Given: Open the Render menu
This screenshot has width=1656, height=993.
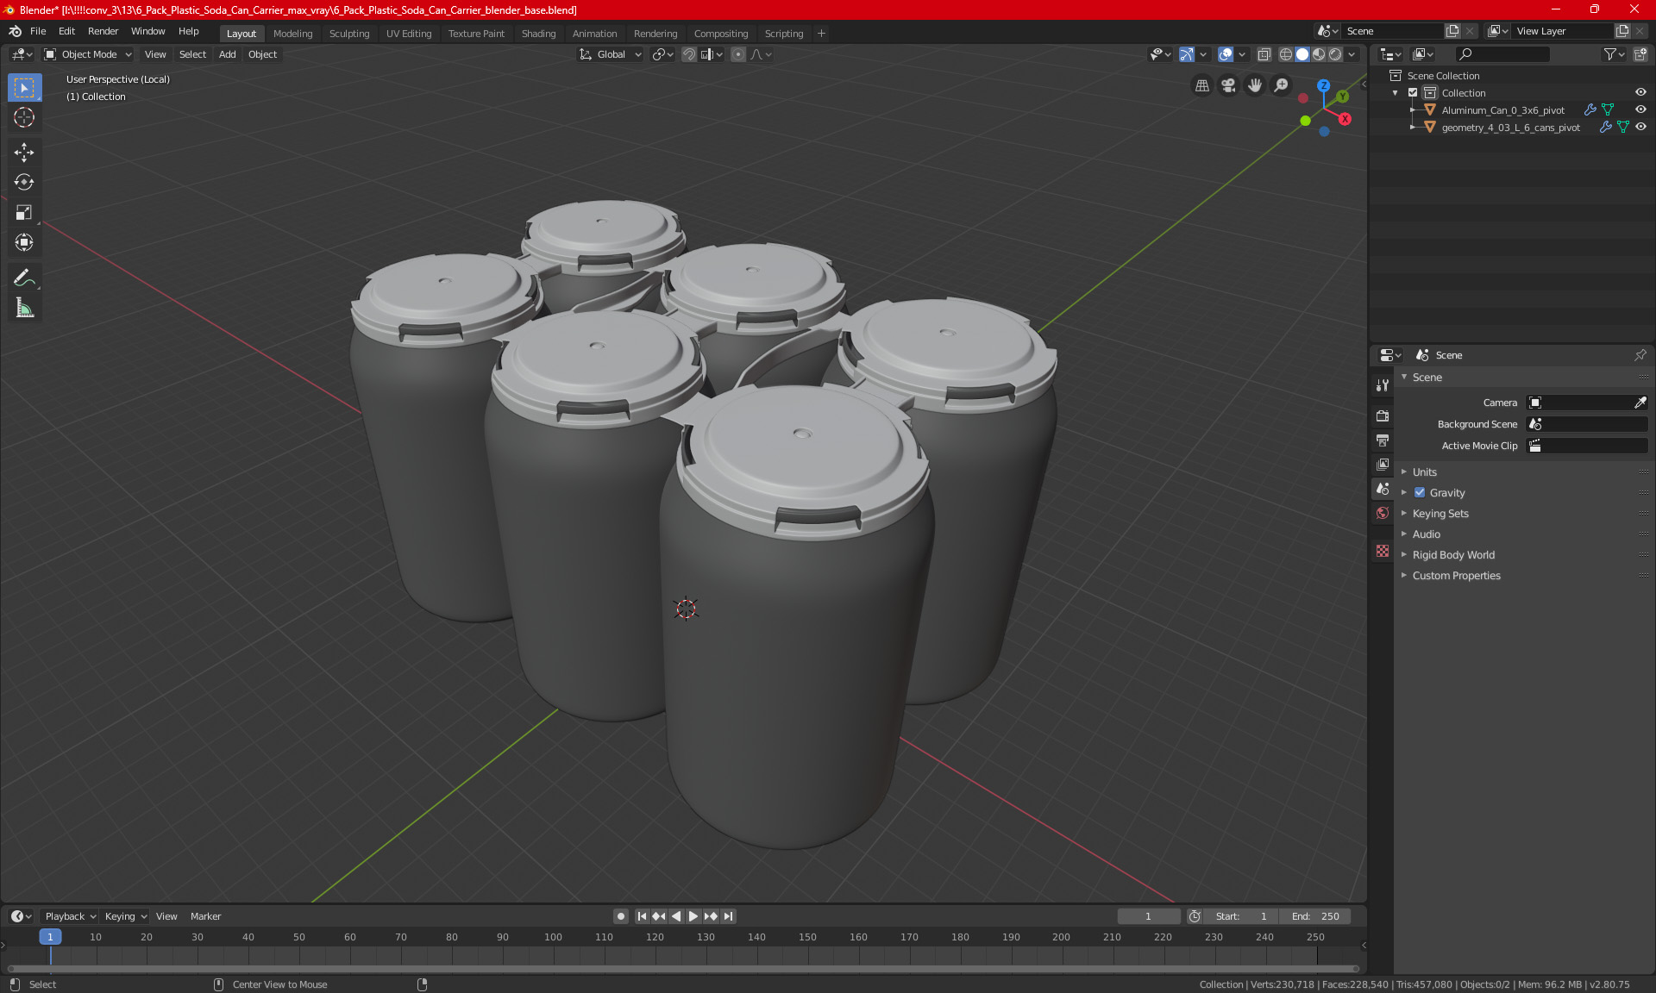Looking at the screenshot, I should (103, 31).
